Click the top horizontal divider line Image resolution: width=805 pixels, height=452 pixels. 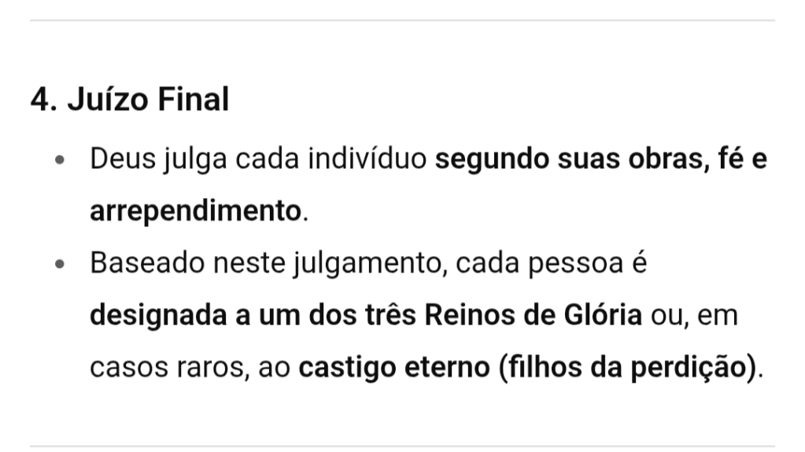[x=402, y=20]
